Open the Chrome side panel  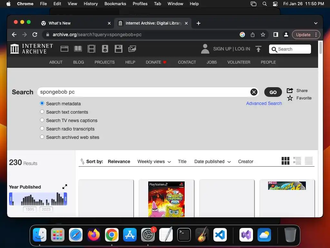point(276,35)
